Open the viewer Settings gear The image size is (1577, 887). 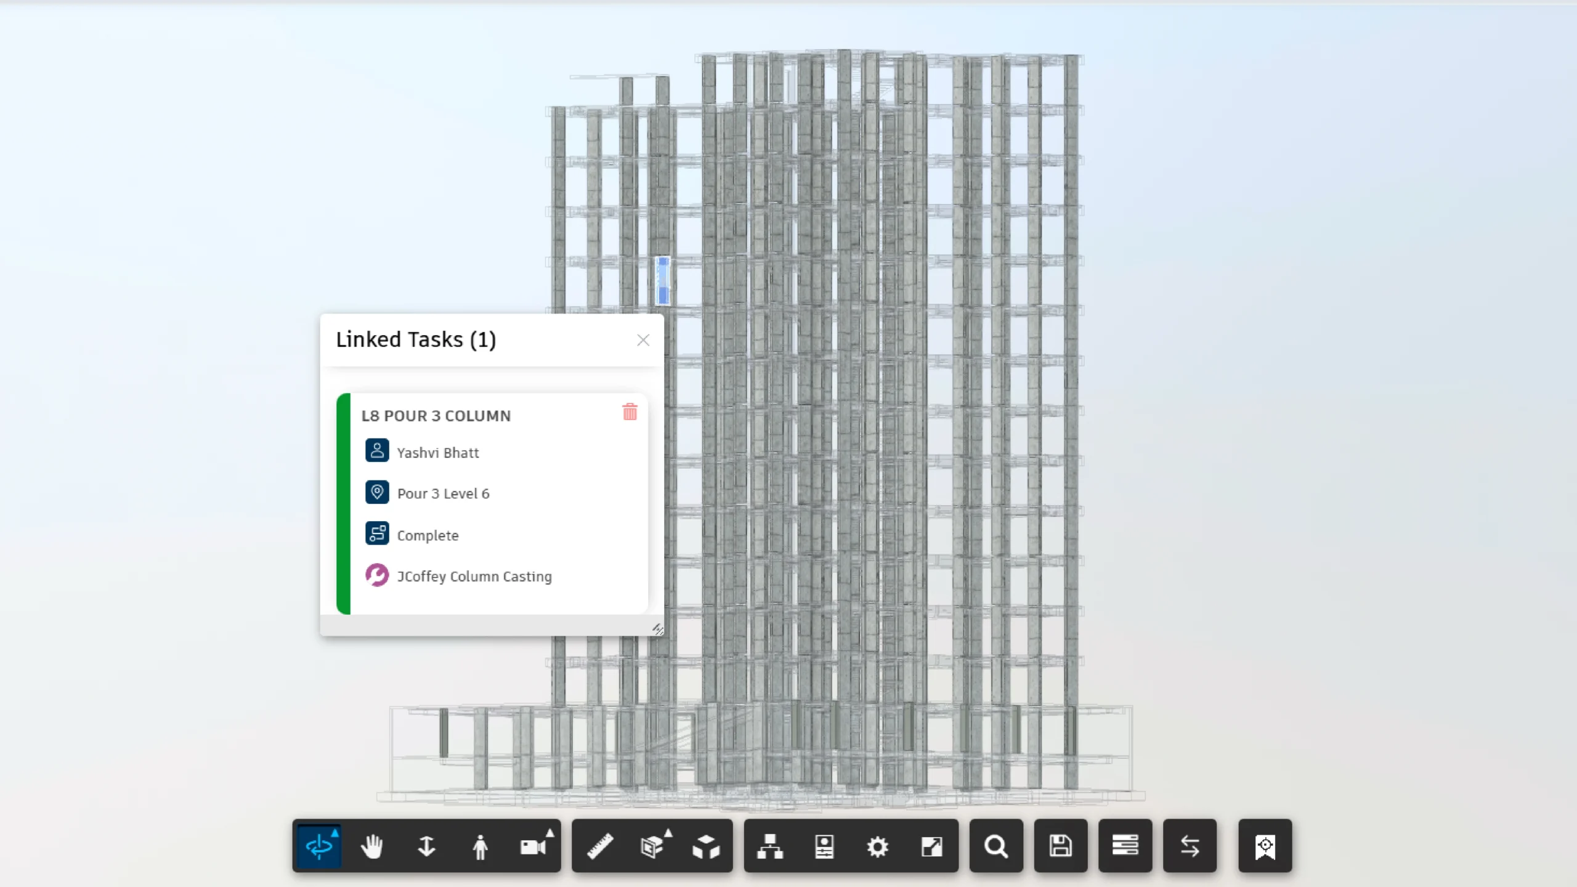(x=877, y=846)
